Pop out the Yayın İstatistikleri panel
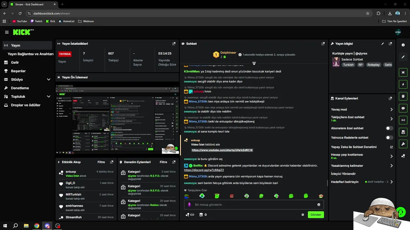410x230 pixels. pos(174,44)
